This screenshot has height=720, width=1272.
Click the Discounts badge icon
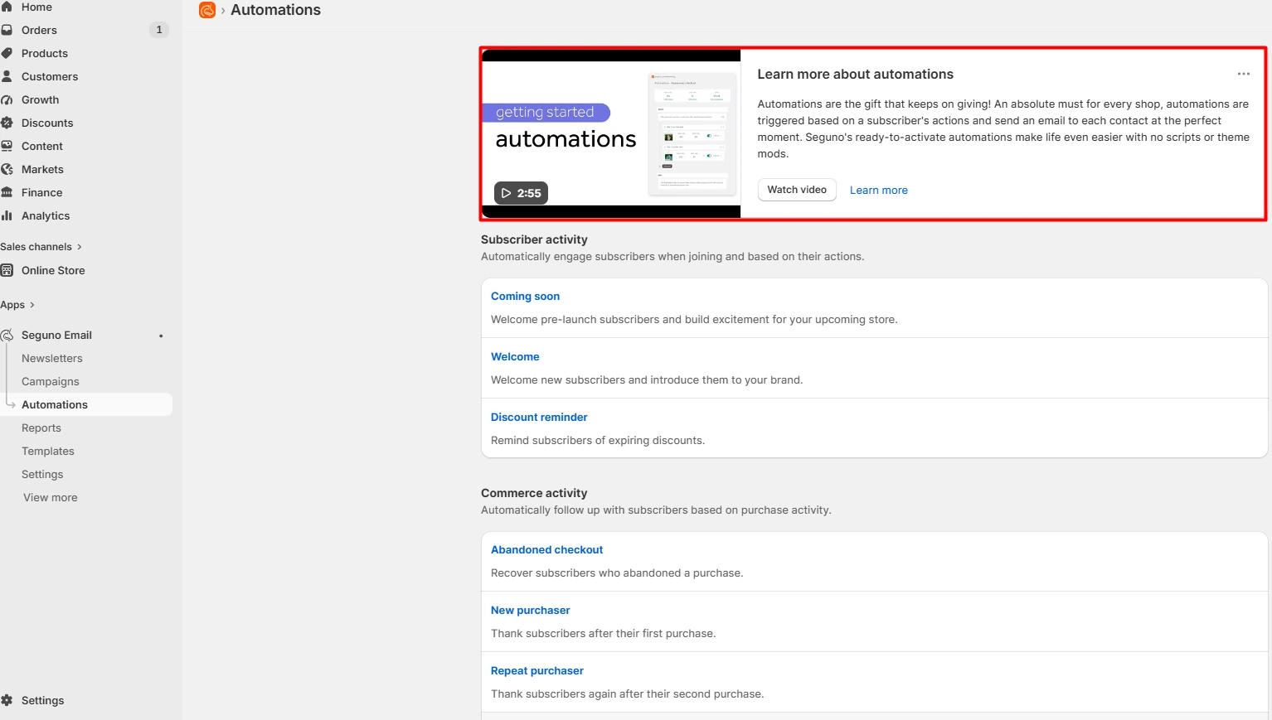(7, 123)
